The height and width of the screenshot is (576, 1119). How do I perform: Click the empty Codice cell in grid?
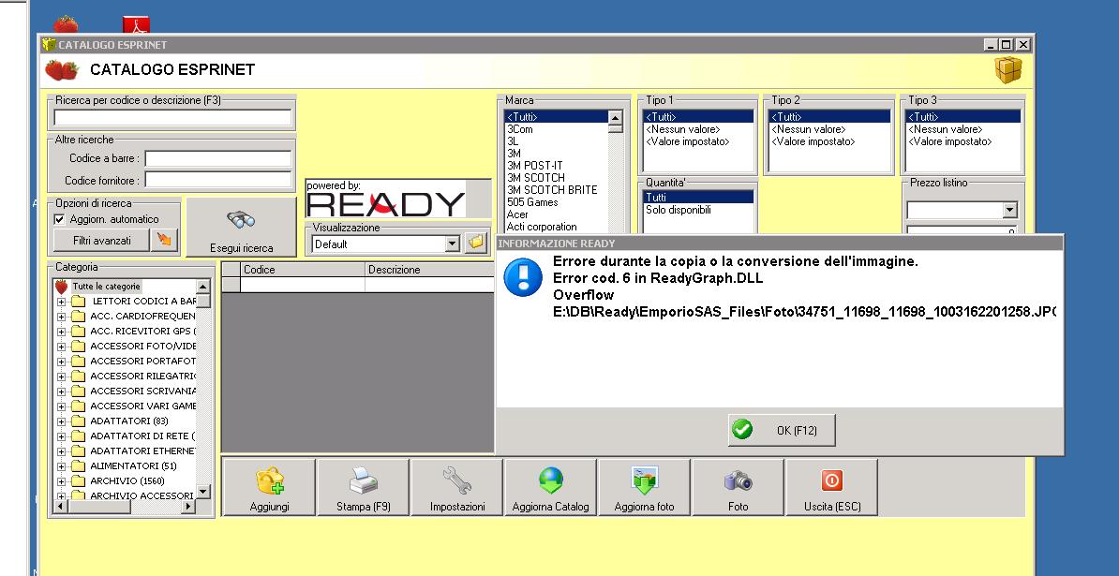click(x=303, y=285)
